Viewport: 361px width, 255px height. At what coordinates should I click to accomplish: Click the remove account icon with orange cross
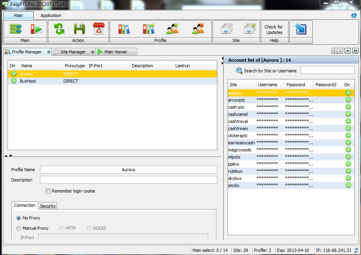(198, 29)
